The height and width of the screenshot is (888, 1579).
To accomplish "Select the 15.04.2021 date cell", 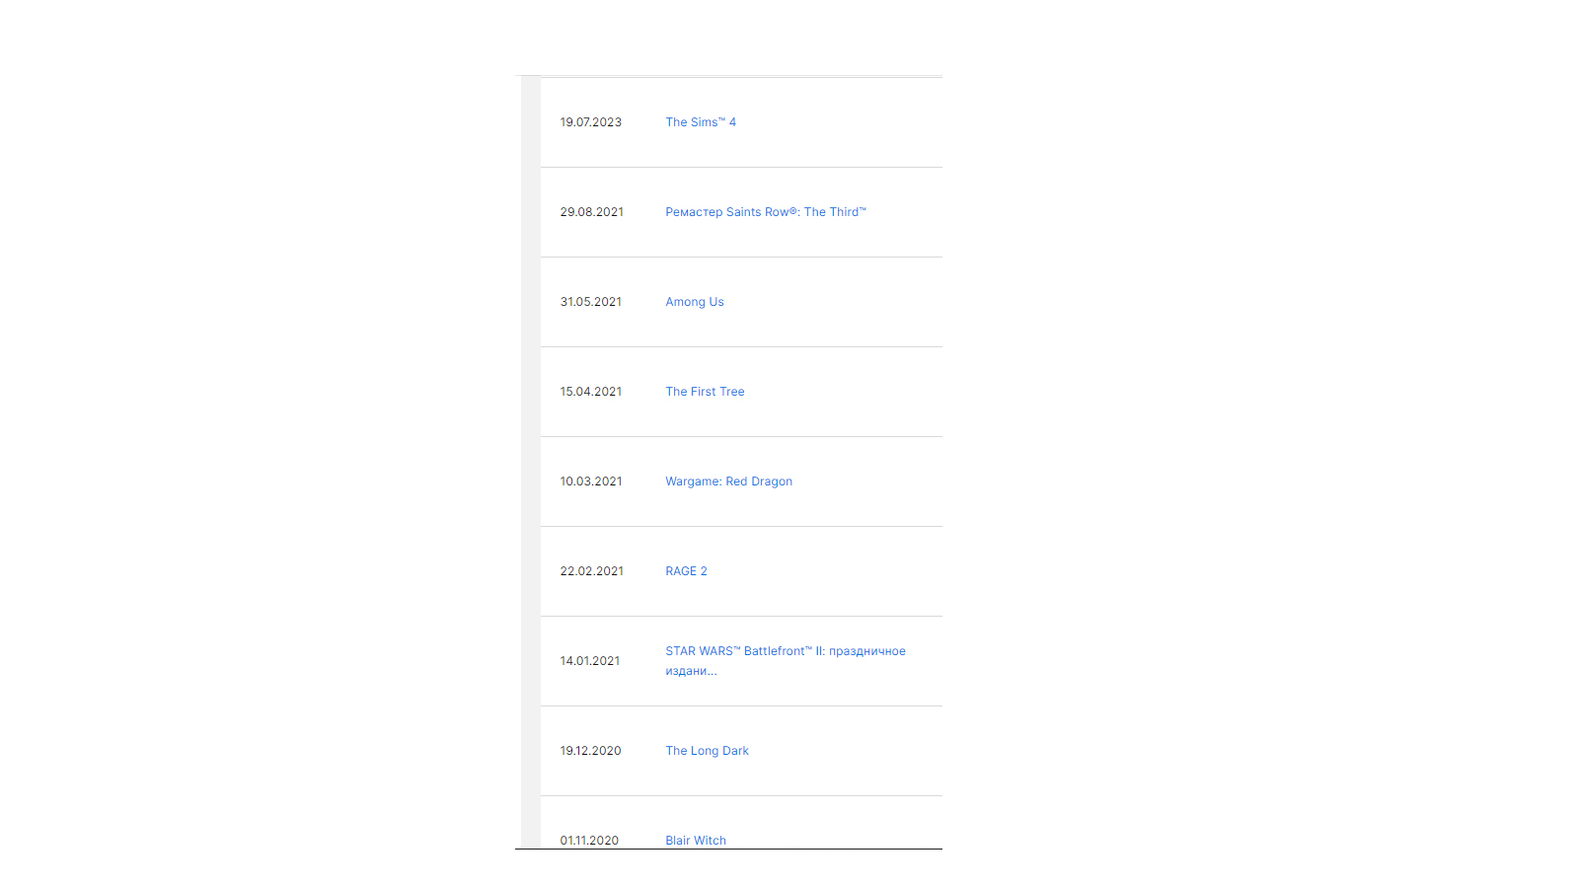I will (591, 392).
